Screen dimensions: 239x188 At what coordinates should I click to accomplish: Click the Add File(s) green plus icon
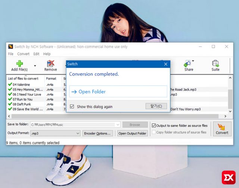19,64
